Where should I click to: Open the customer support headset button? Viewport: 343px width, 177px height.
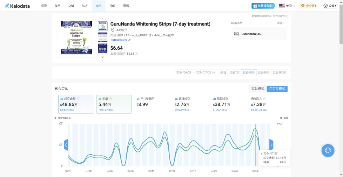pyautogui.click(x=328, y=150)
